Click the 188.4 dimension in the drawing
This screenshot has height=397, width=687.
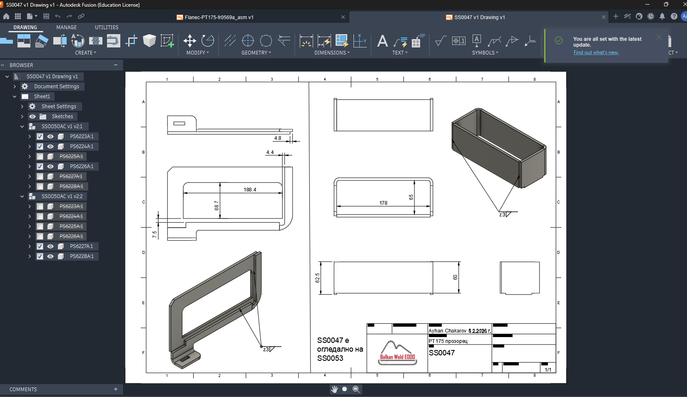pos(250,190)
